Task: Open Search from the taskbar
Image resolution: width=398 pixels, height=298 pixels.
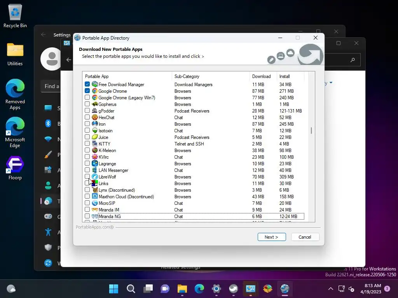Action: pos(131,289)
